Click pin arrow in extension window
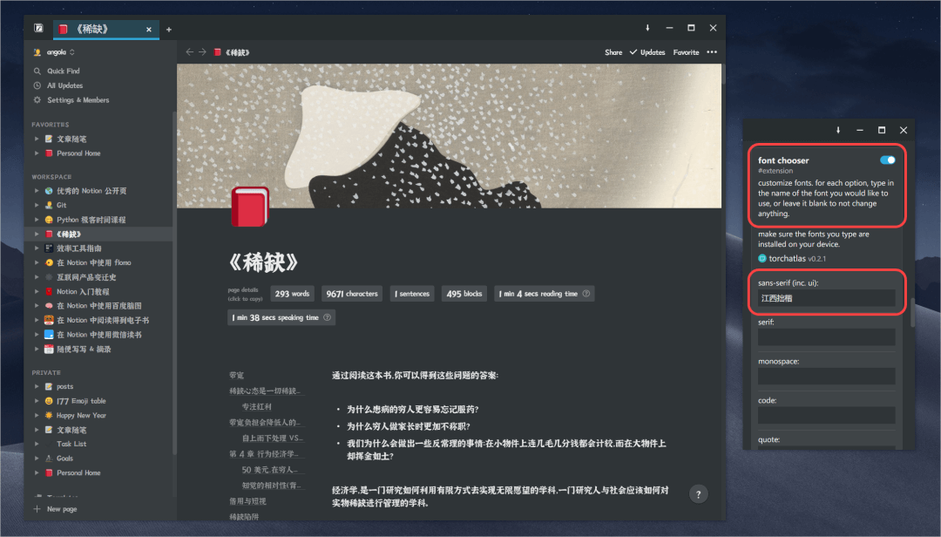The height and width of the screenshot is (537, 941). click(x=838, y=131)
